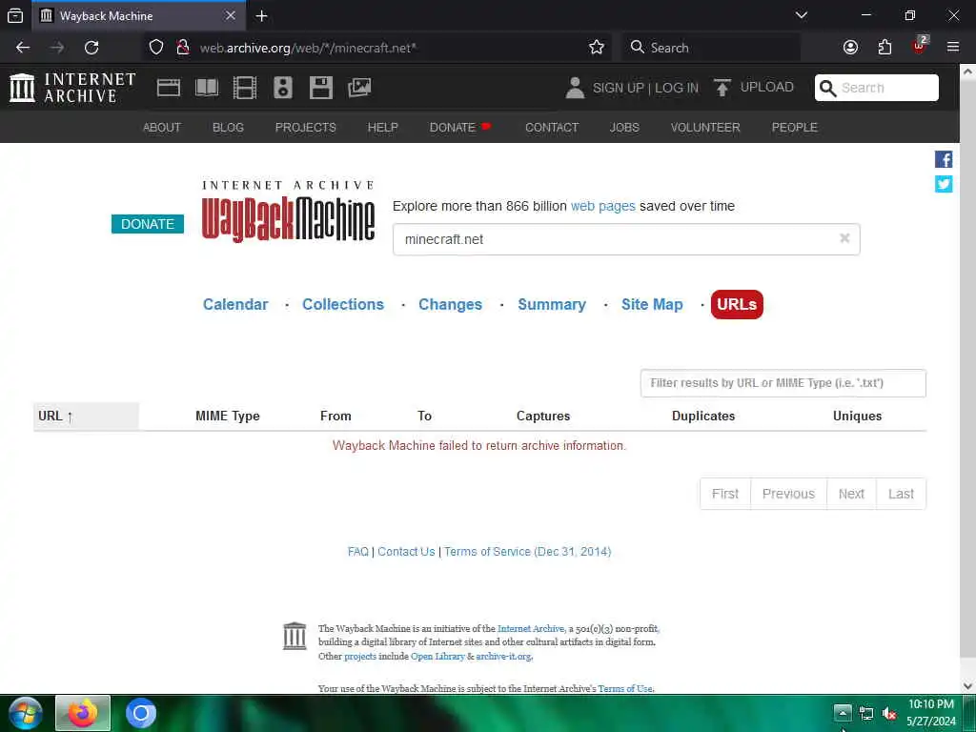Open the DONATE menu item with heart

460,127
